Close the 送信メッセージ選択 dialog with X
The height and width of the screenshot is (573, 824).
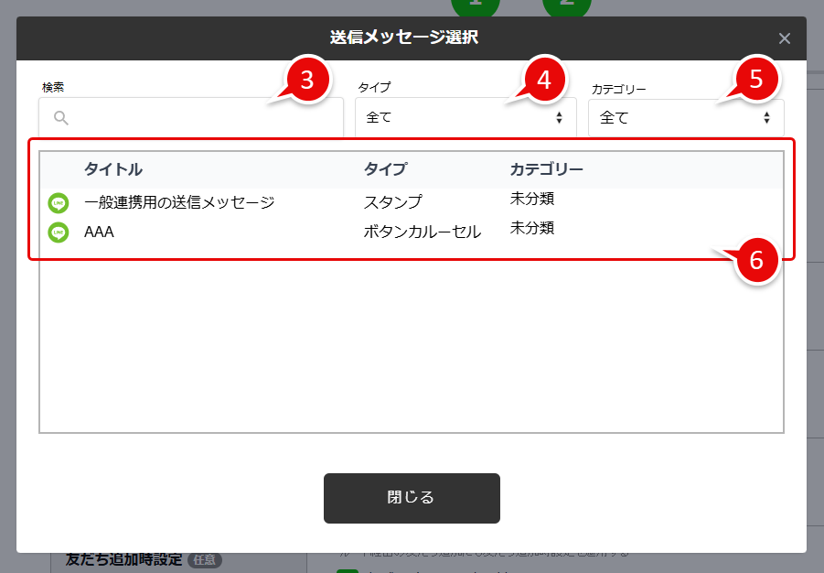[784, 38]
